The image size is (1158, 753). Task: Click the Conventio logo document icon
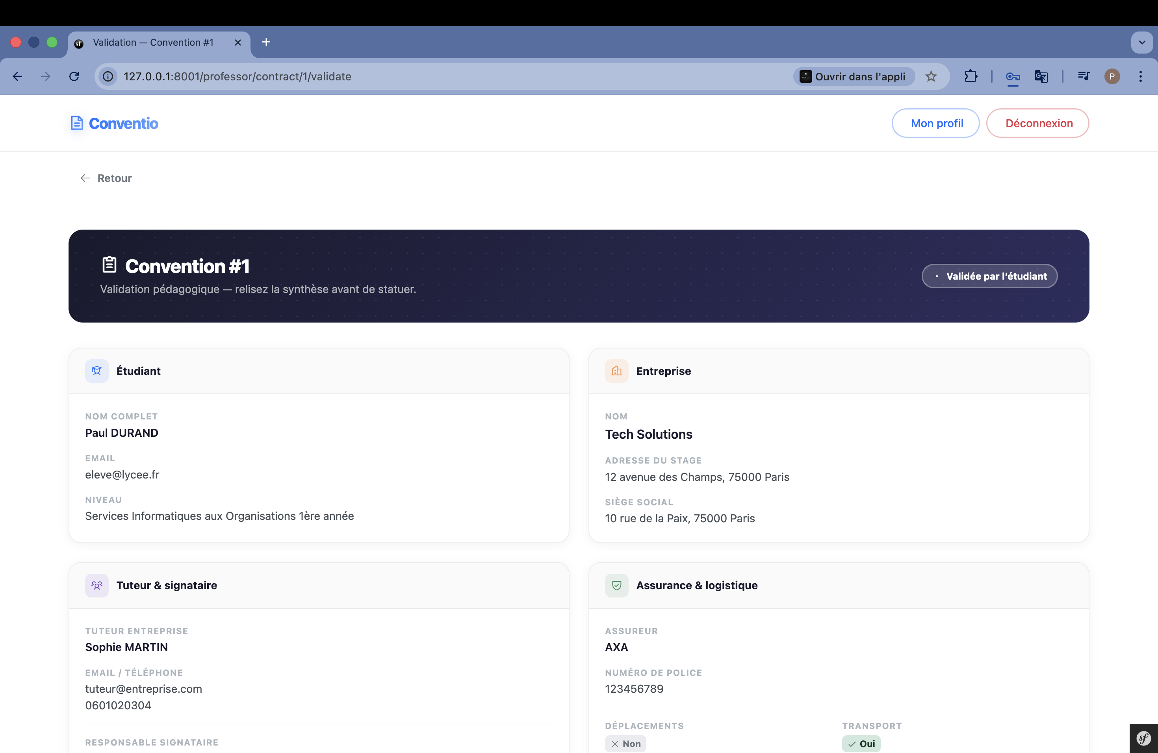[77, 123]
